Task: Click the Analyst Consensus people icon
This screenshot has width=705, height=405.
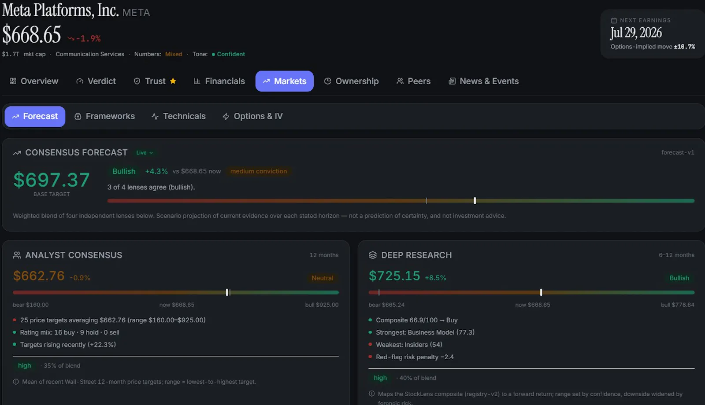Action: 17,255
